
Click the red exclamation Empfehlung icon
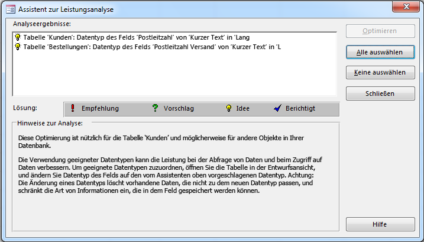(x=72, y=108)
